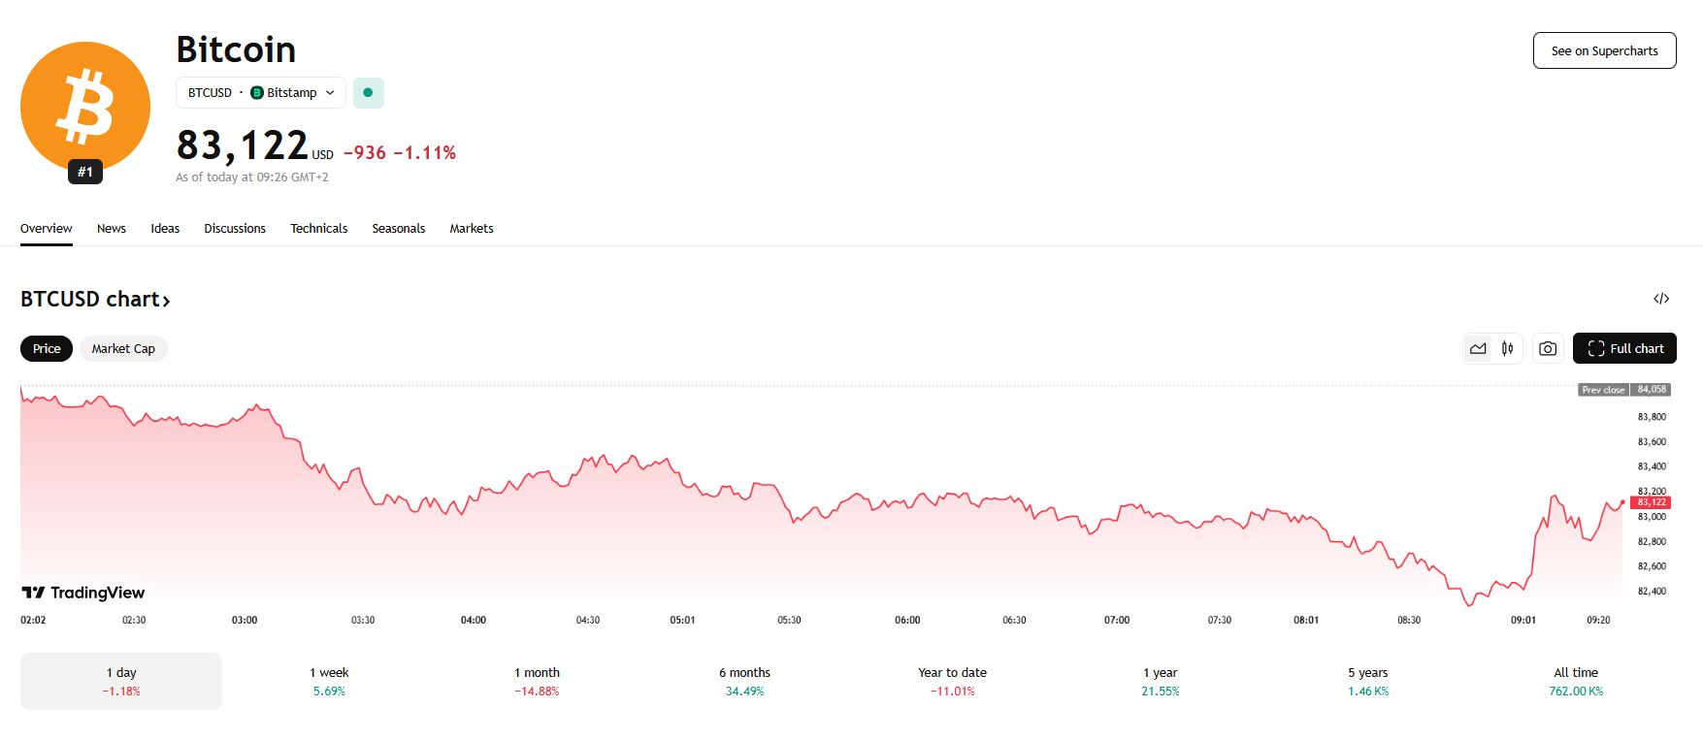Select the All time range
1703x739 pixels.
pos(1575,681)
